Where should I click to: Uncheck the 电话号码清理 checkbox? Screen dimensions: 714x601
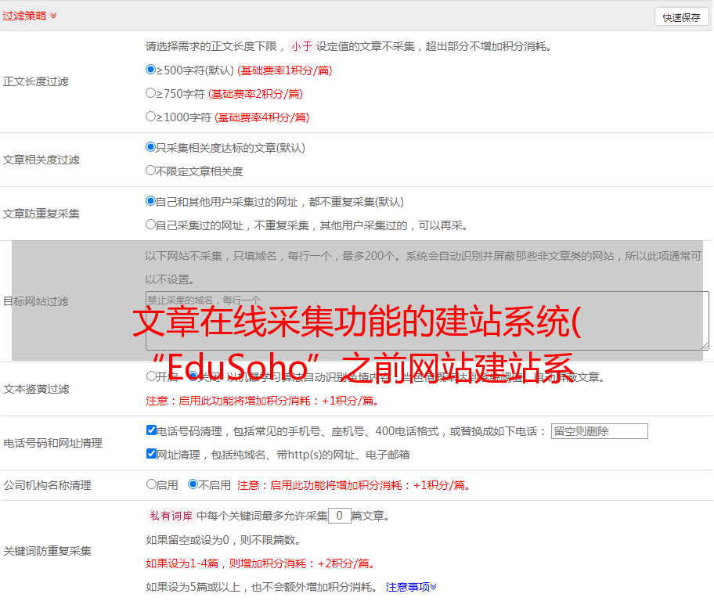click(x=152, y=430)
